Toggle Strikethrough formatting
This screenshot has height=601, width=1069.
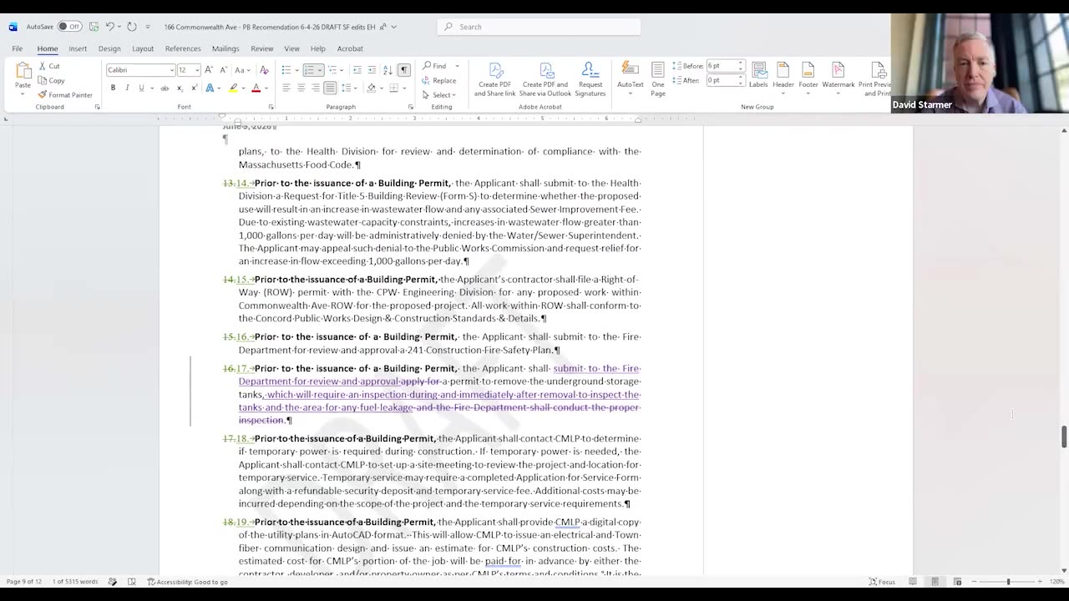[165, 88]
